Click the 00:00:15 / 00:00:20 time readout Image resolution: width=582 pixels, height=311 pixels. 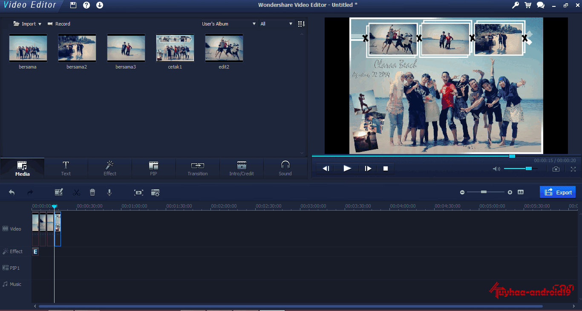555,160
